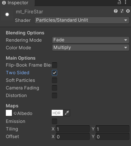This screenshot has width=131, height=146.
Task: Toggle the Distortion checkbox
Action: point(54,96)
